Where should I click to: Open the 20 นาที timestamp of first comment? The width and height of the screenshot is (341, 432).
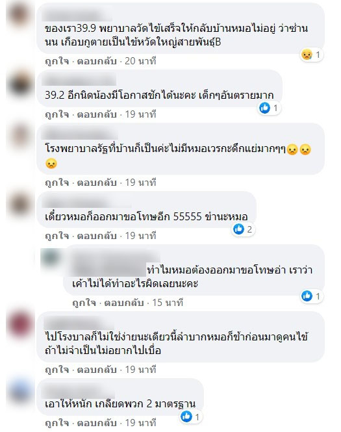pos(140,61)
